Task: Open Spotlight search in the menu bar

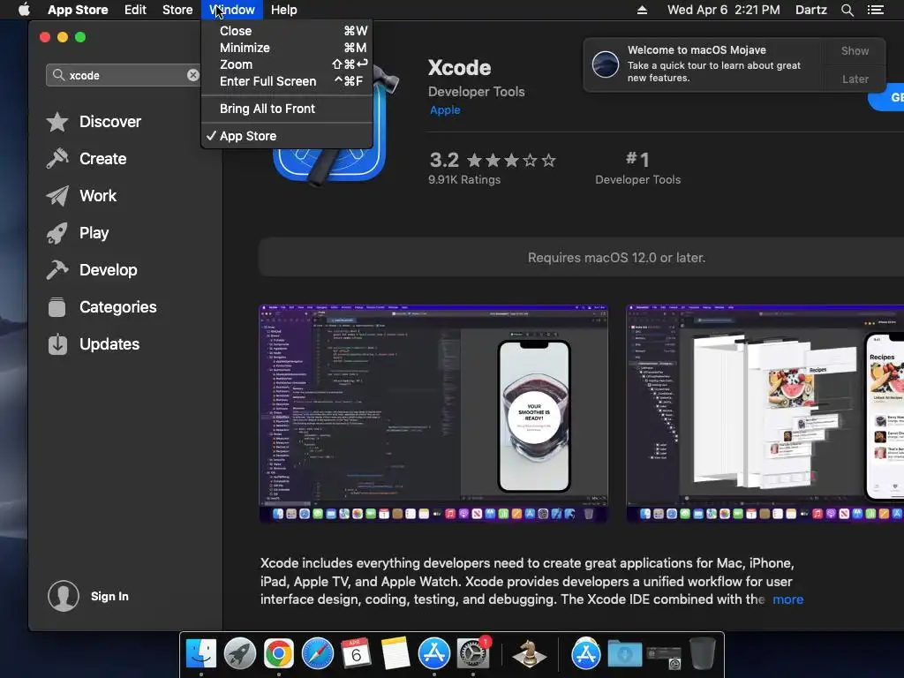Action: (847, 10)
